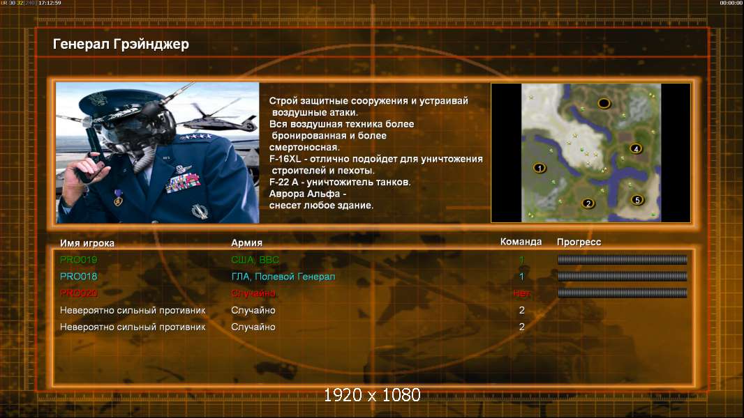Click start position marker 1 on map
744x418 pixels.
[x=539, y=168]
